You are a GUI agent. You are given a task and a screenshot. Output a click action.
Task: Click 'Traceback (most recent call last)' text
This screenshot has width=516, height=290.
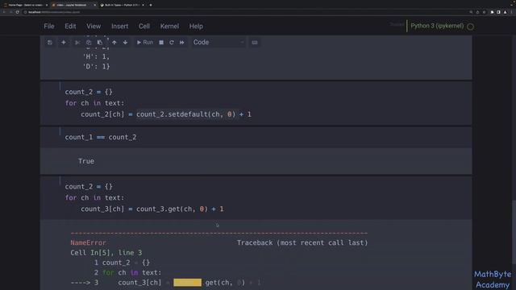point(302,242)
